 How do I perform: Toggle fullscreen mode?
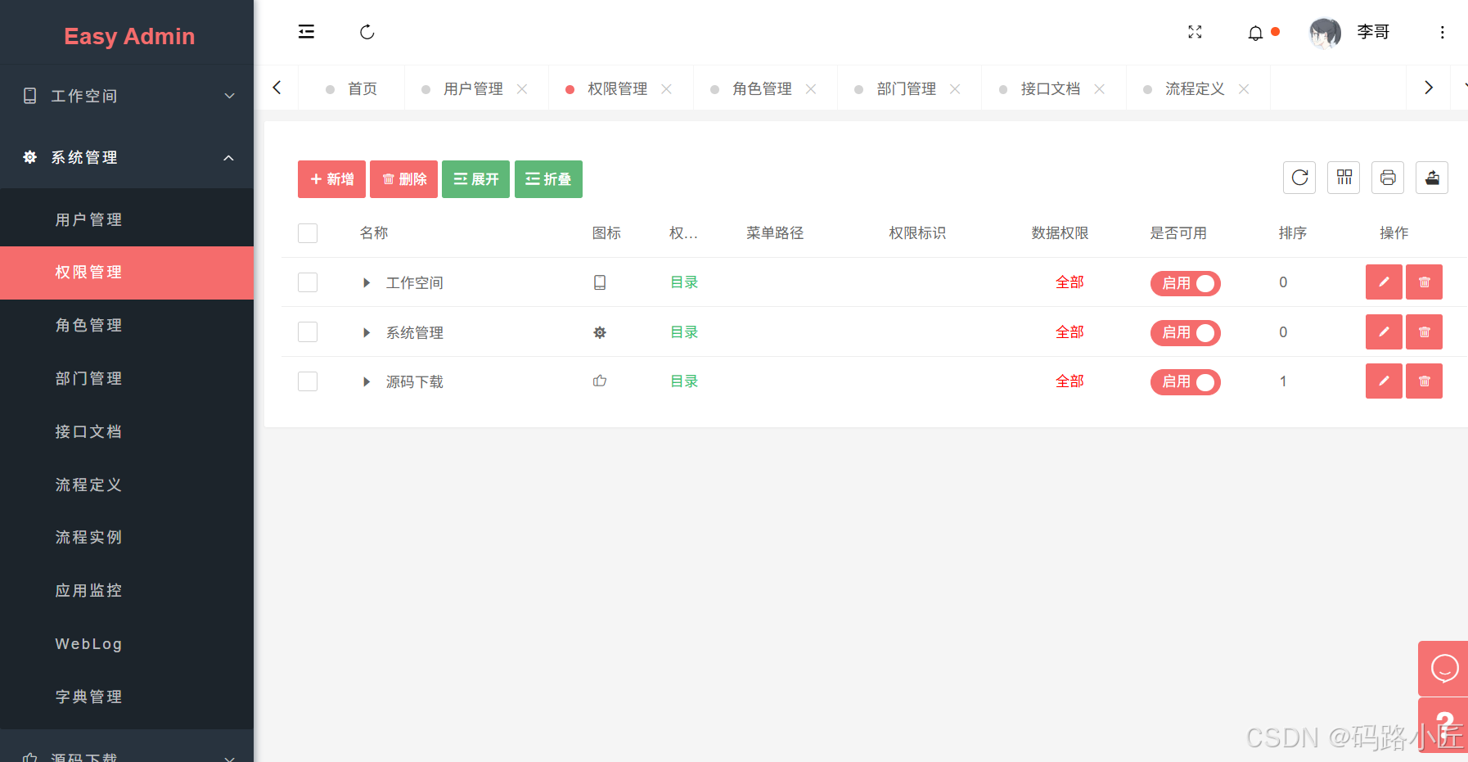(1195, 32)
